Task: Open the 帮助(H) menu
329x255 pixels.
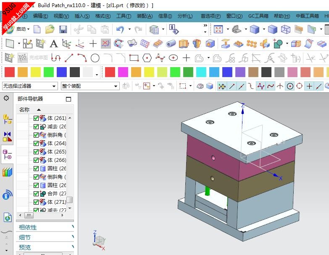Action: [282, 16]
